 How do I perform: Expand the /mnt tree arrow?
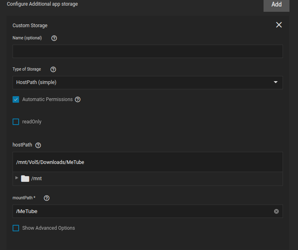tap(17, 178)
